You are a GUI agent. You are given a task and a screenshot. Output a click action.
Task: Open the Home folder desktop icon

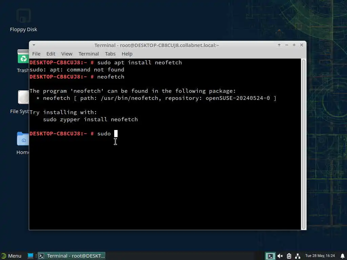click(23, 143)
